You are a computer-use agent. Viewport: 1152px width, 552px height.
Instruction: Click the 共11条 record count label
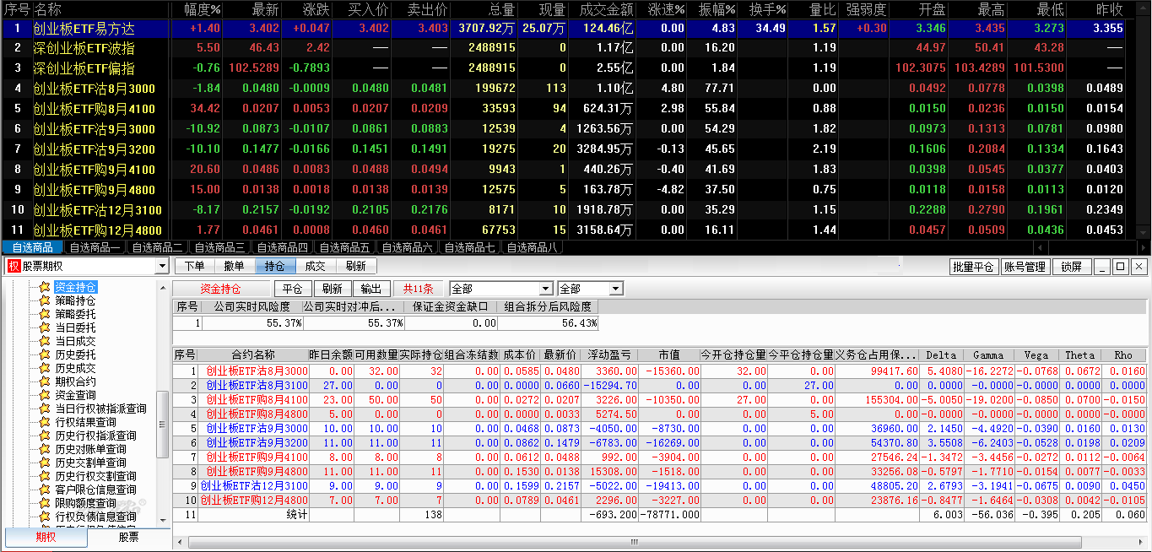(418, 289)
